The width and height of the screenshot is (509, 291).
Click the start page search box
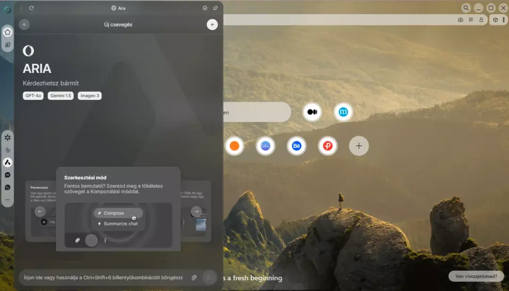(x=257, y=112)
